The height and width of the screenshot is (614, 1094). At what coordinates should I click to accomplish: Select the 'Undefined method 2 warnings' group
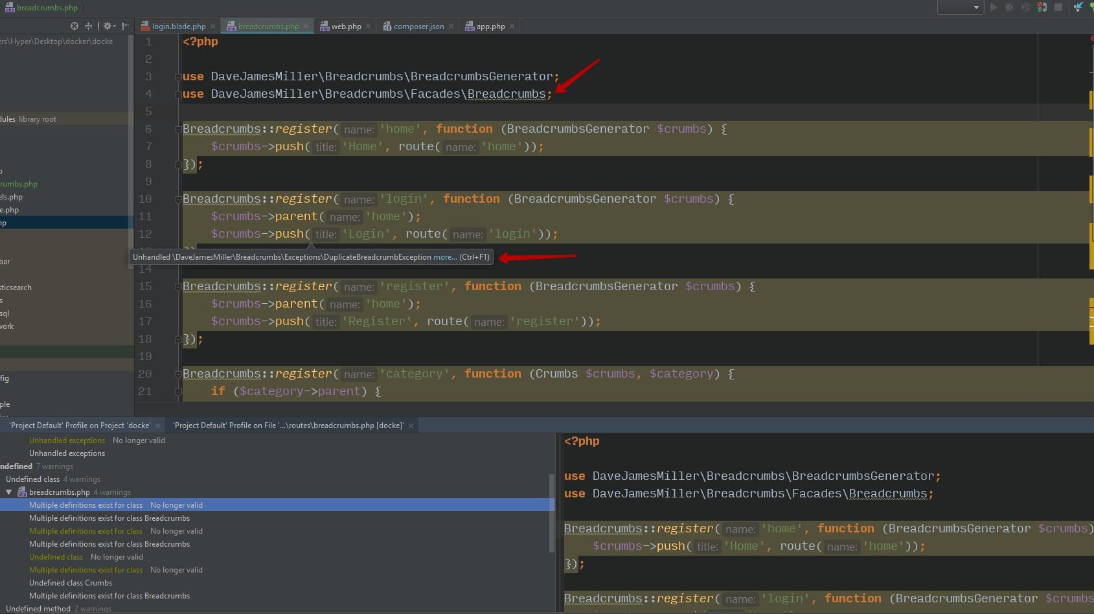pyautogui.click(x=58, y=609)
